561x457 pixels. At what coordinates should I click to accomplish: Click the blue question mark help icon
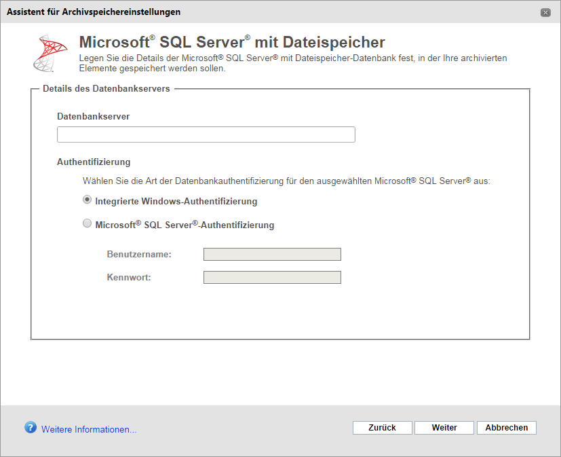click(x=31, y=427)
